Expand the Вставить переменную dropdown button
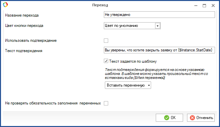Viewport: 220px width, 127px height. (x=128, y=85)
